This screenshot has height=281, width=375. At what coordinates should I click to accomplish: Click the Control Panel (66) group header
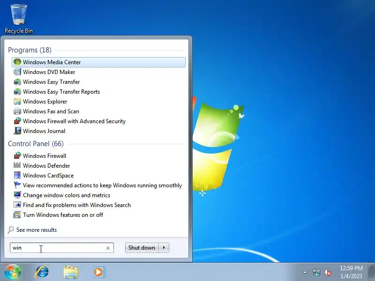click(x=36, y=144)
